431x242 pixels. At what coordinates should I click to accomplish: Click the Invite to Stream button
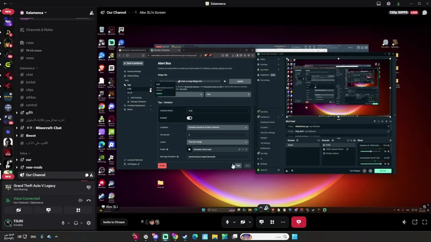114,222
